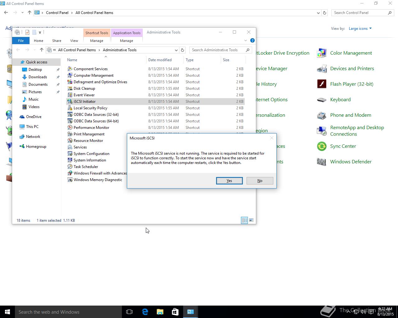This screenshot has width=398, height=318.
Task: Select Windows Memory Diagnostic icon
Action: [x=70, y=180]
